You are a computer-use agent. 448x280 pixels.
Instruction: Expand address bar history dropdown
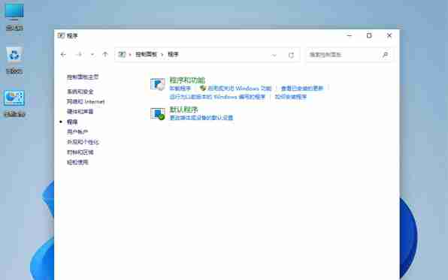point(274,55)
